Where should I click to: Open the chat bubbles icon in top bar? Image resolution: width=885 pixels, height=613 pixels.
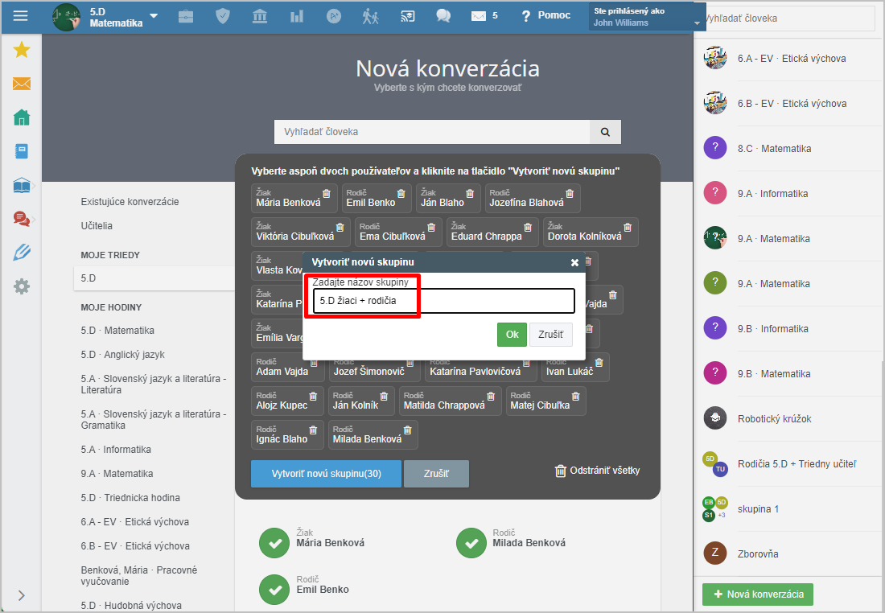pos(443,16)
